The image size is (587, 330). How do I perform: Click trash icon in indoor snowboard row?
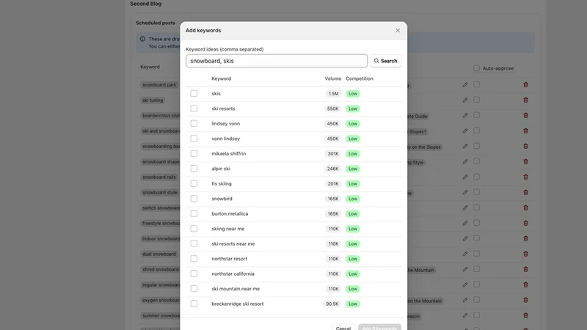(x=525, y=239)
